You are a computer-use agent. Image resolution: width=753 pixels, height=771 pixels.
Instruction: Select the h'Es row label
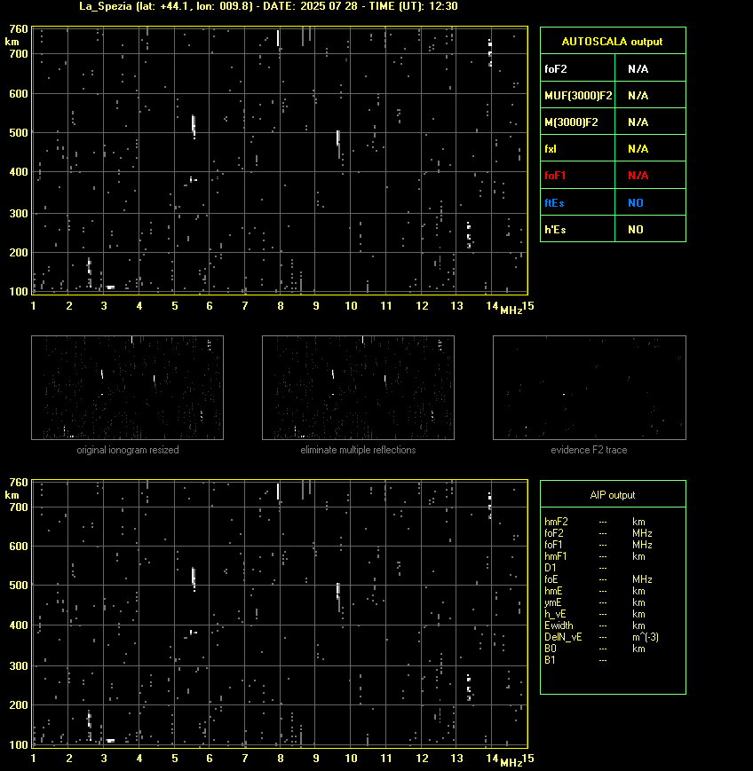556,229
